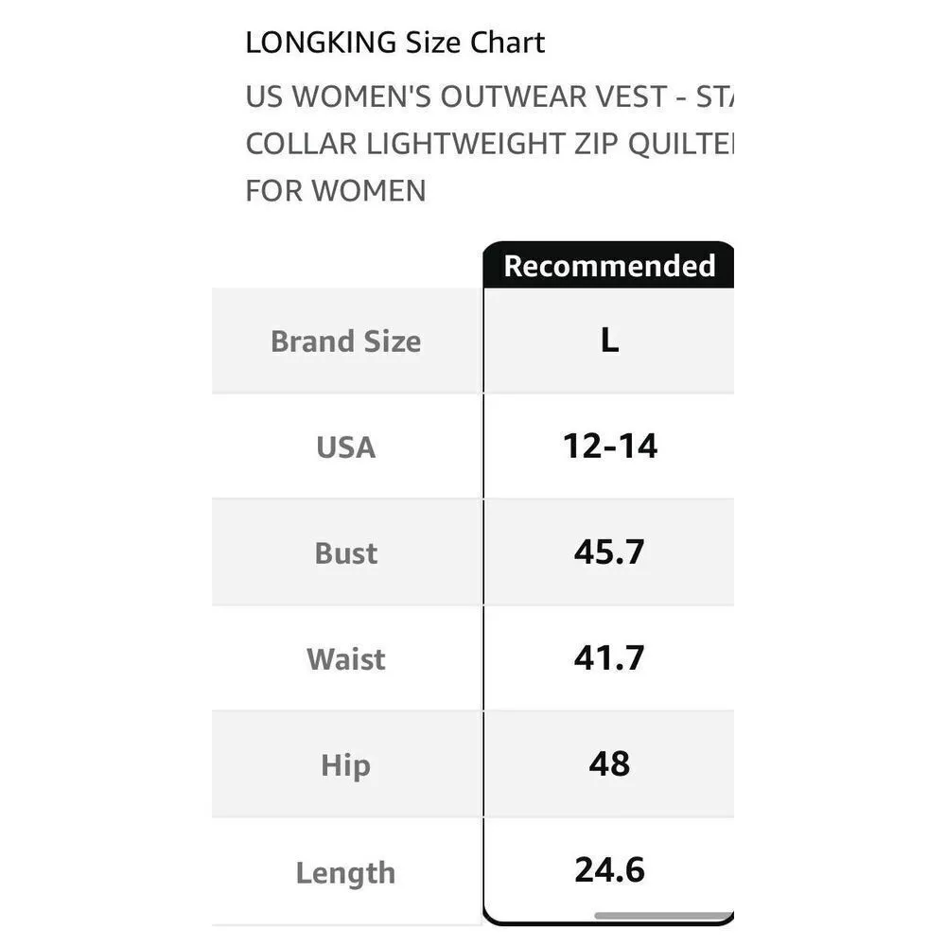Click the LONGKING Size Chart title
The height and width of the screenshot is (946, 946).
pos(394,43)
